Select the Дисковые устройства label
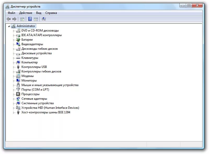The height and width of the screenshot is (154, 209). point(37,53)
